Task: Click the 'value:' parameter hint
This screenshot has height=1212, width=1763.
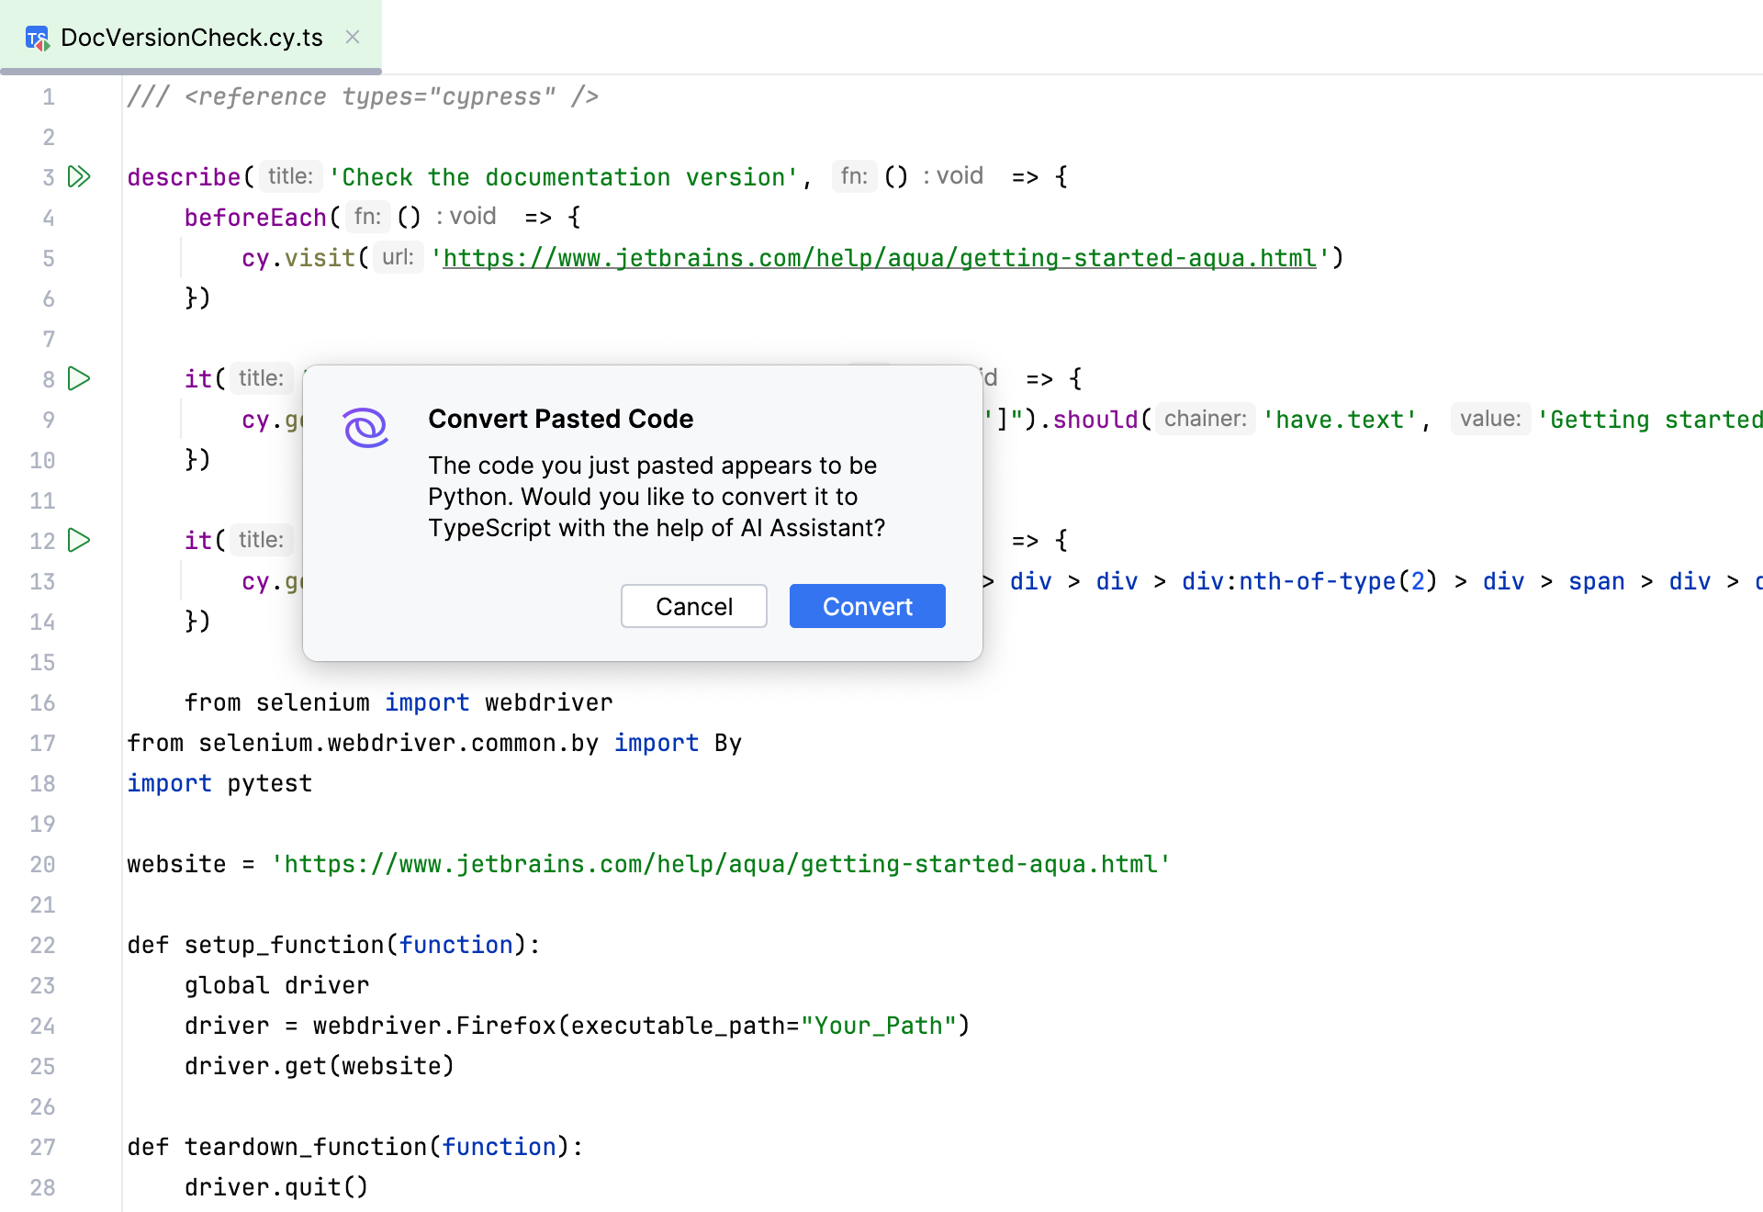Action: 1489,419
